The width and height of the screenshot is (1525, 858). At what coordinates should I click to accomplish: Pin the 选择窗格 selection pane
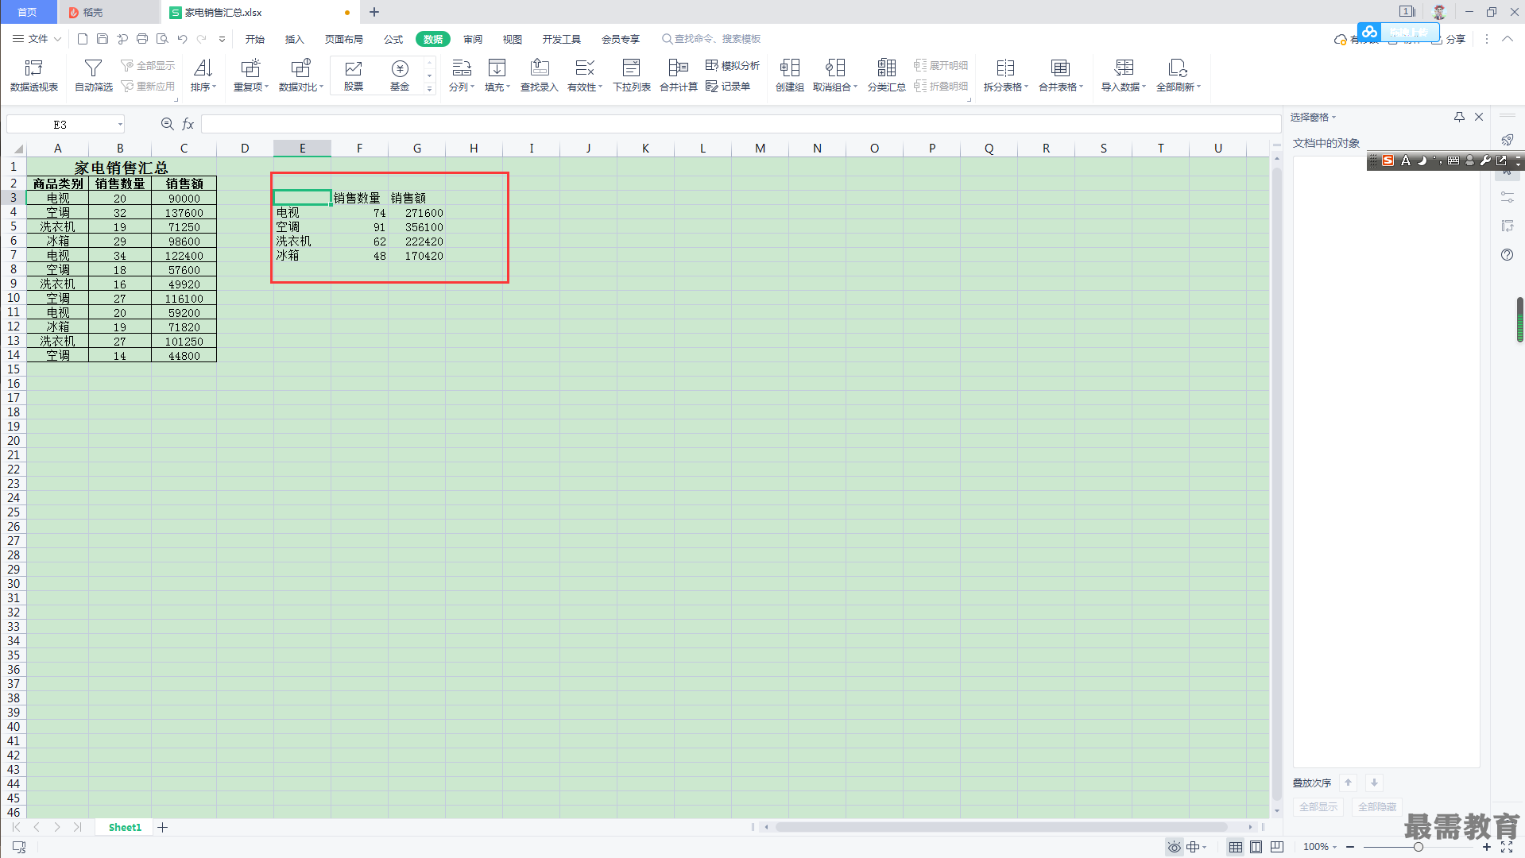pyautogui.click(x=1459, y=117)
